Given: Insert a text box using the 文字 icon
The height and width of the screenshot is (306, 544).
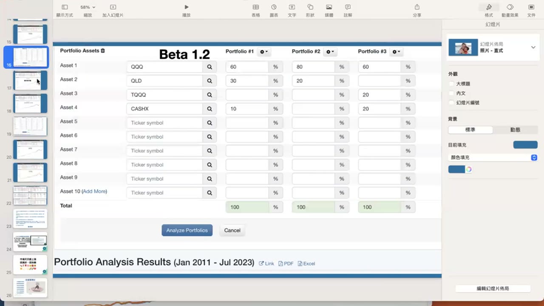Looking at the screenshot, I should point(292,10).
